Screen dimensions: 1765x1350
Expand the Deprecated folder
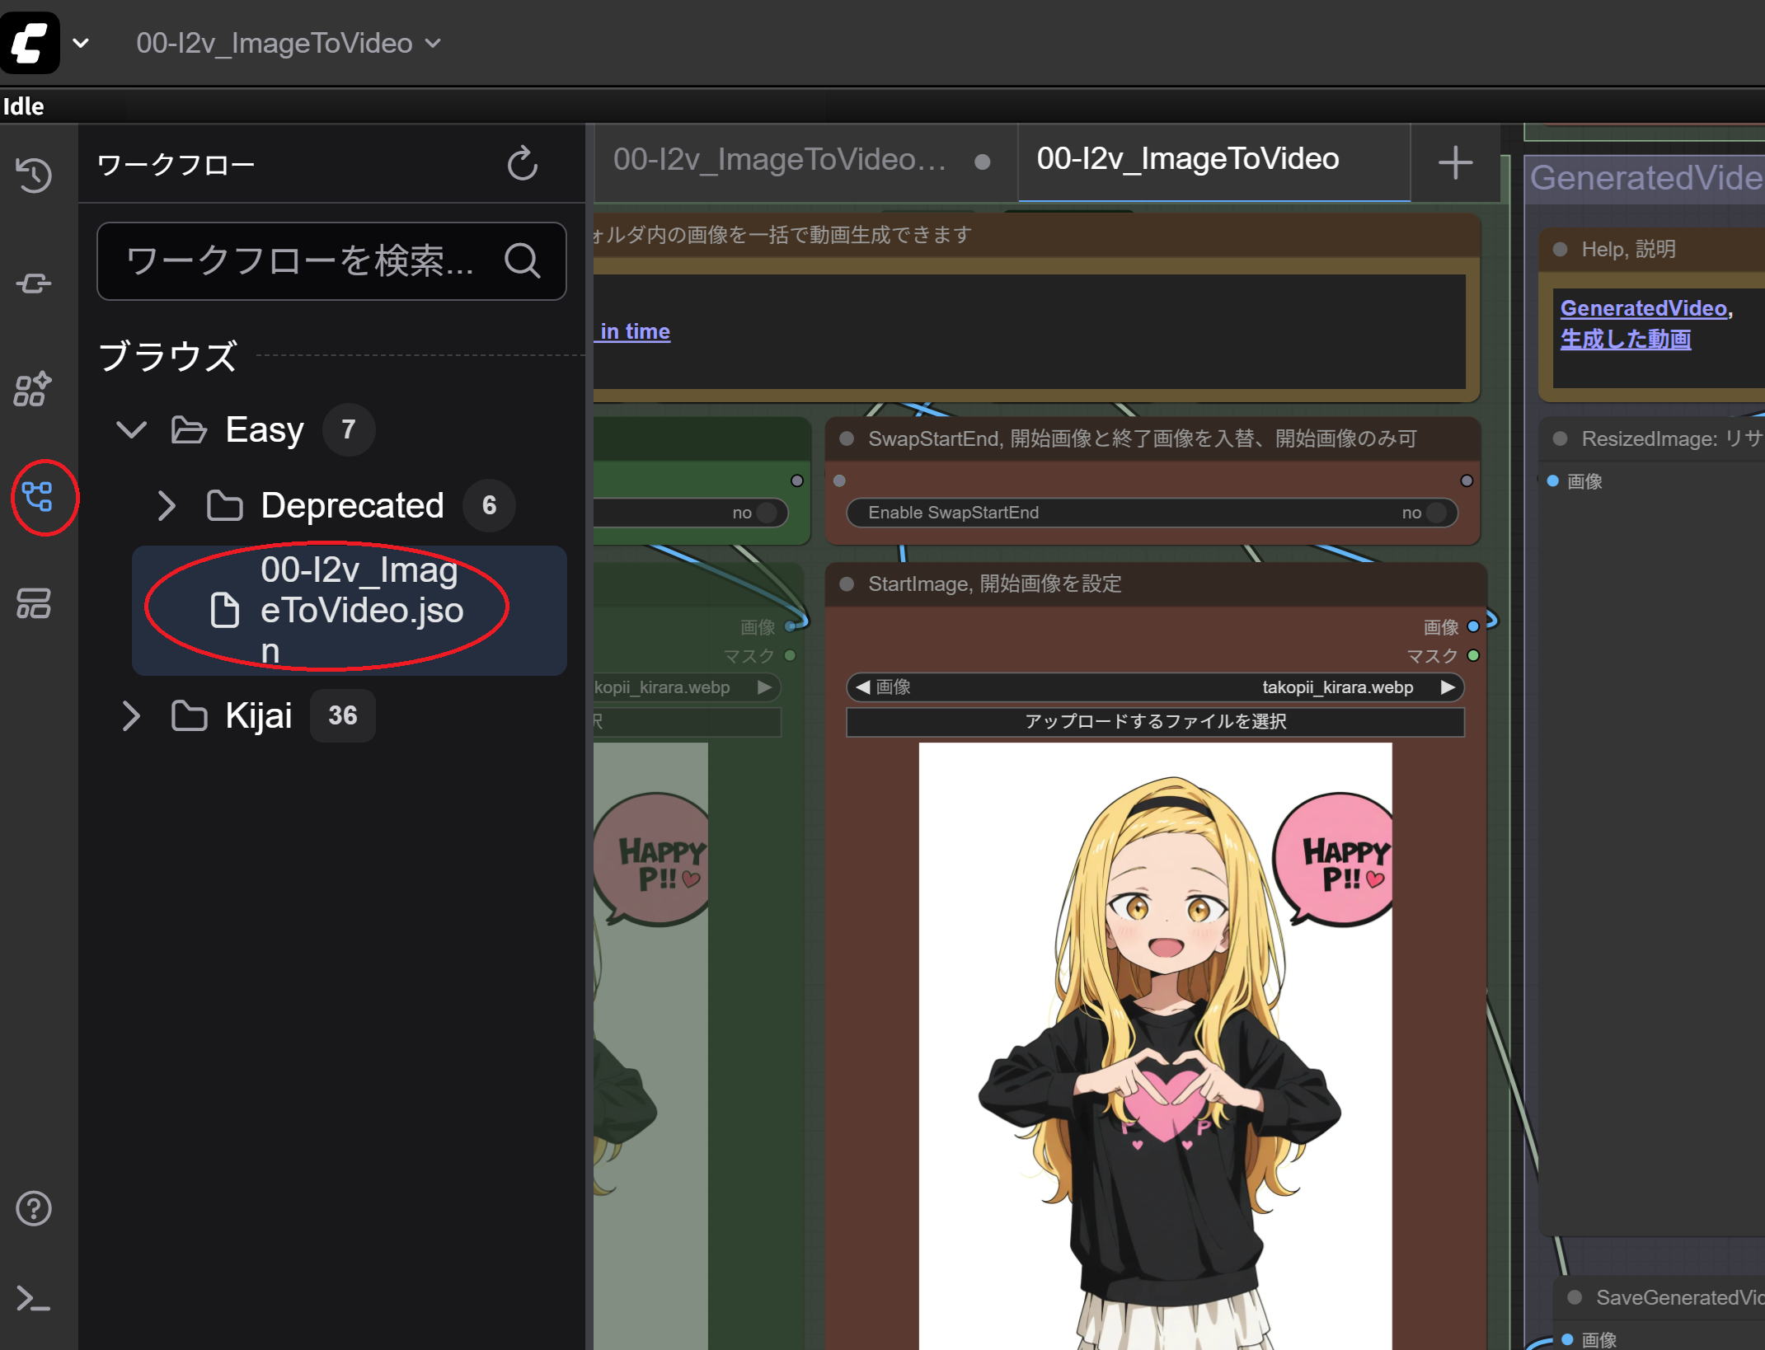tap(167, 505)
